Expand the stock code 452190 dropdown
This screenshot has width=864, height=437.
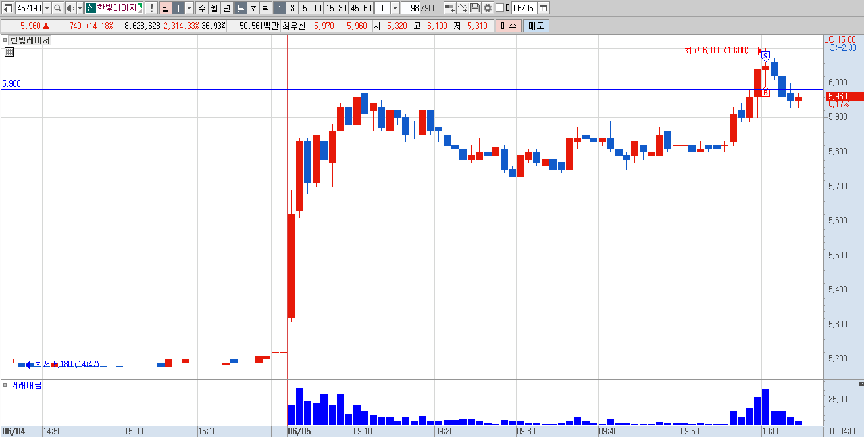click(47, 8)
